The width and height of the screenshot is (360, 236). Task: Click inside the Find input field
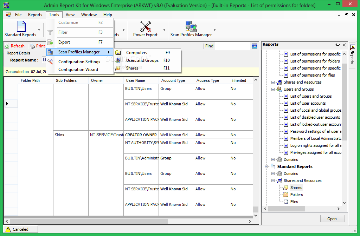[233, 46]
